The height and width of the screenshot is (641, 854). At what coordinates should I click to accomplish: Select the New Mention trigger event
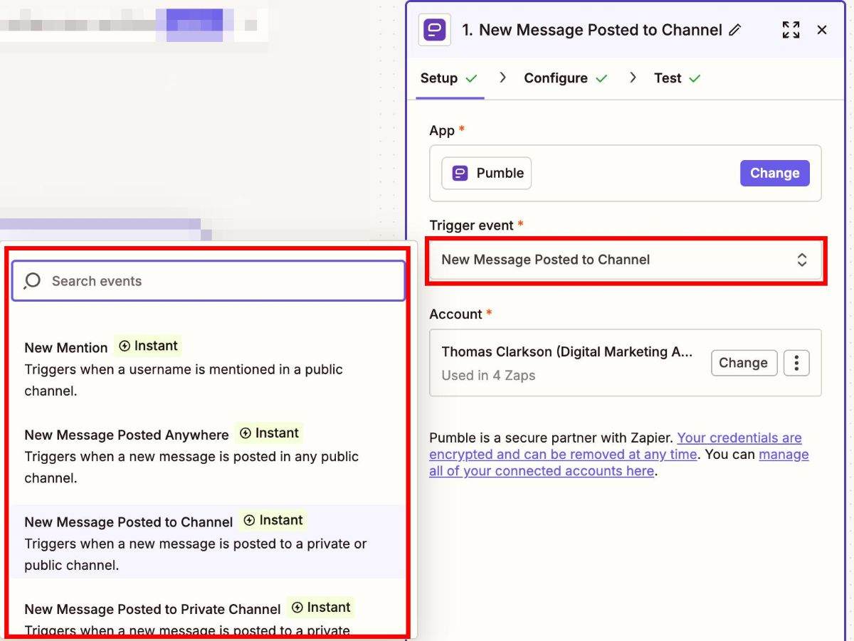66,348
